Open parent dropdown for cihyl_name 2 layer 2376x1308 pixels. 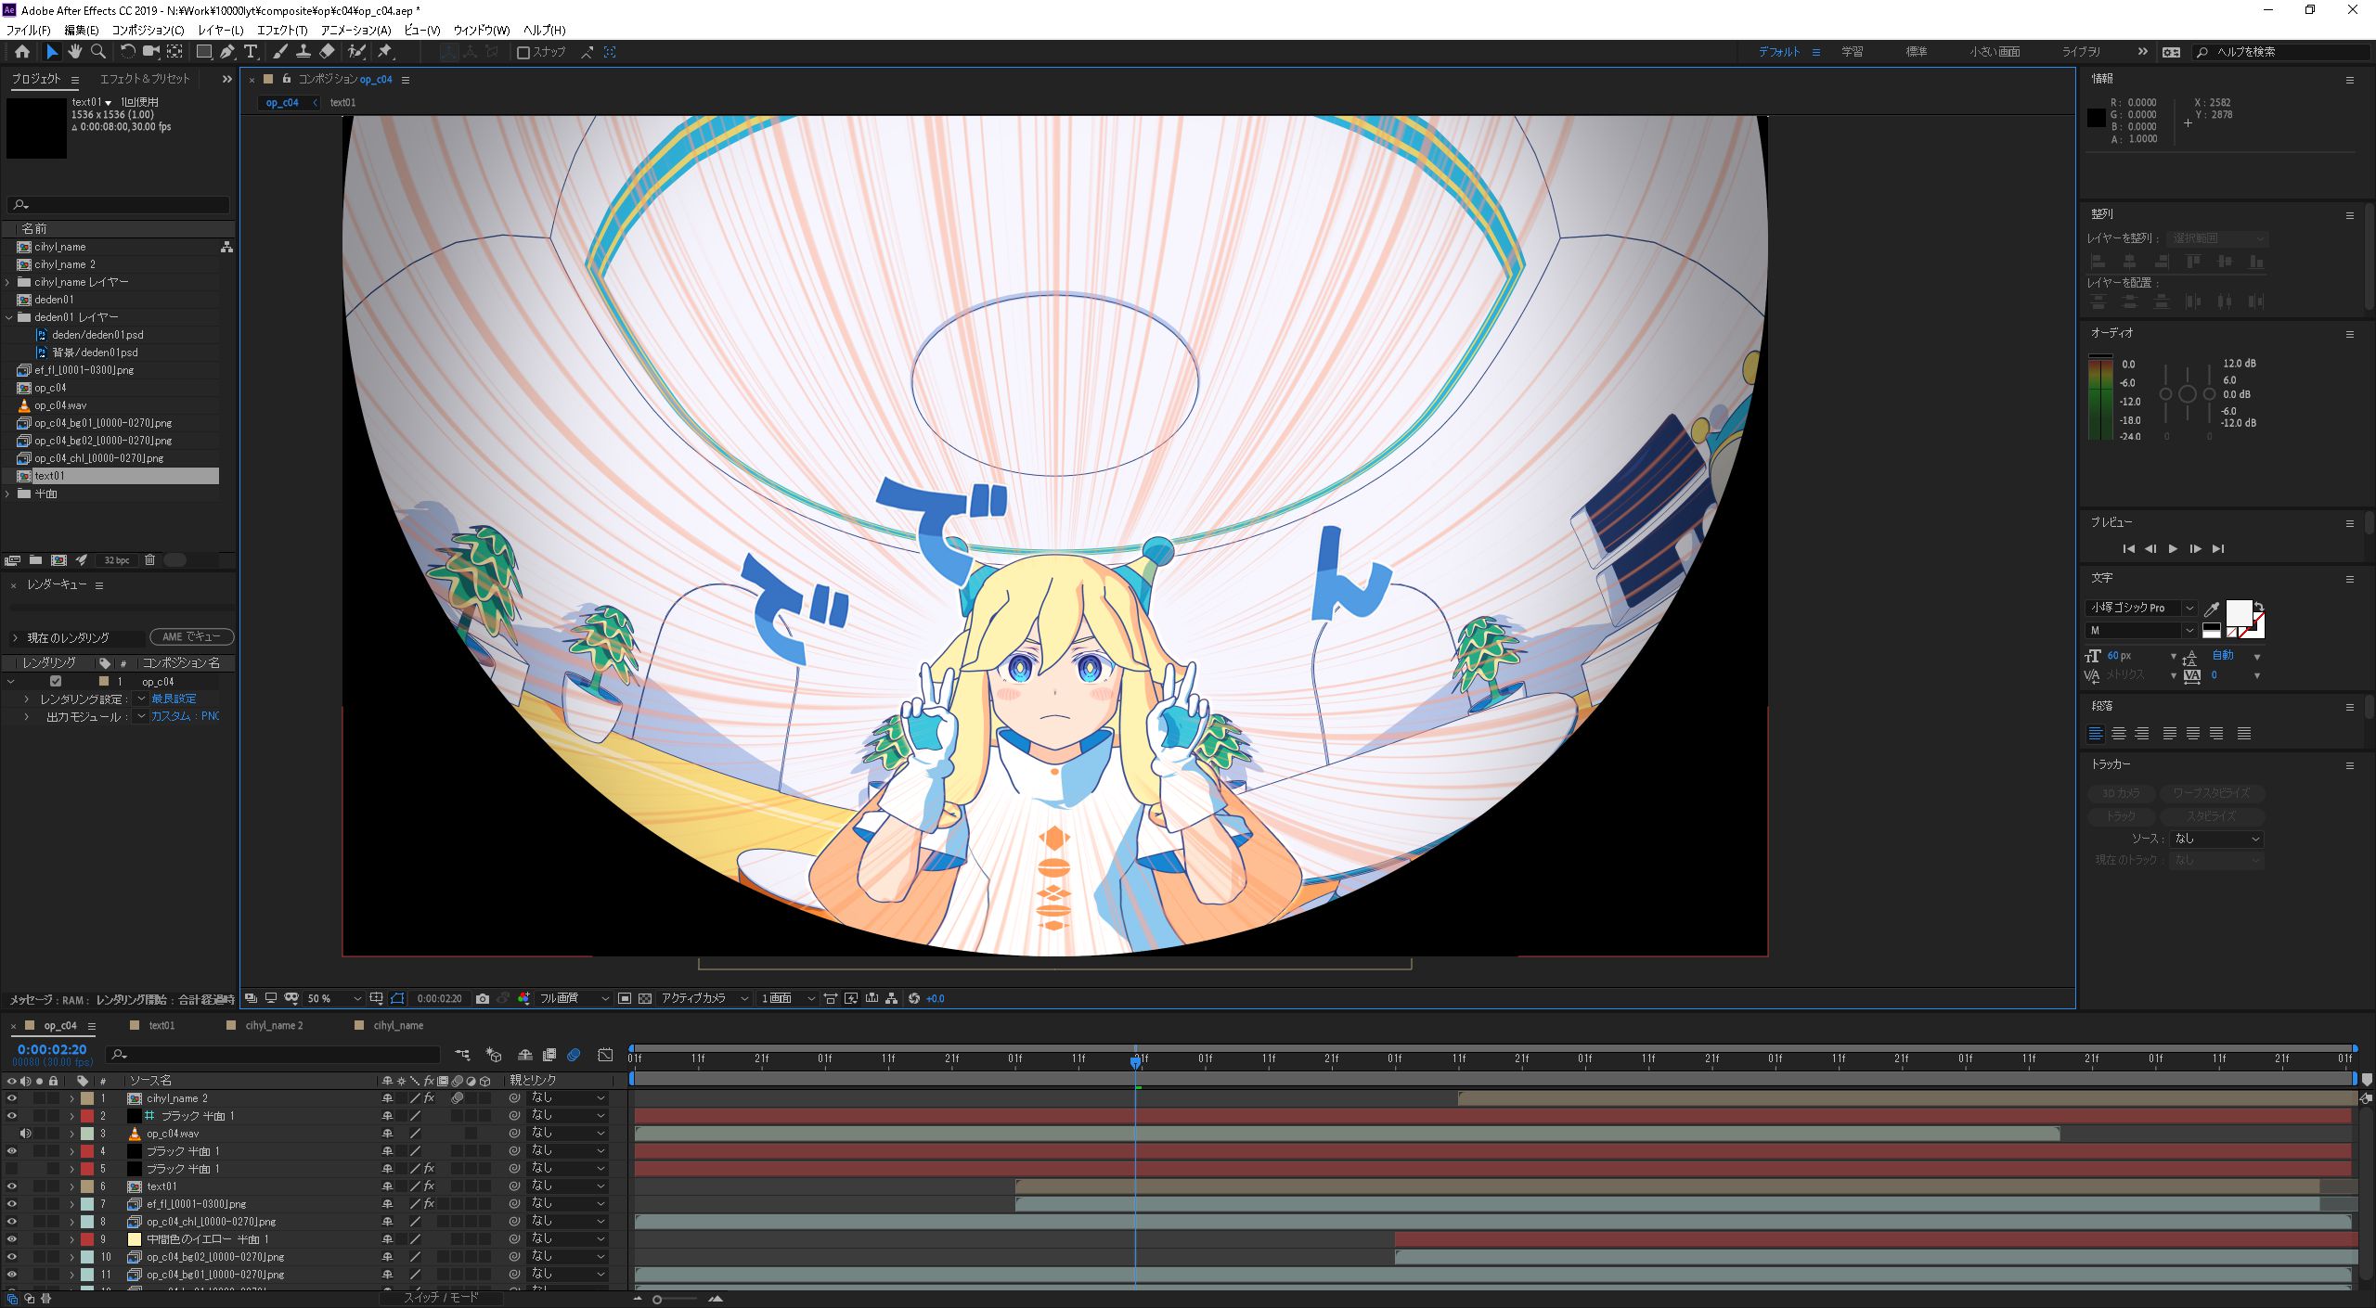(567, 1097)
